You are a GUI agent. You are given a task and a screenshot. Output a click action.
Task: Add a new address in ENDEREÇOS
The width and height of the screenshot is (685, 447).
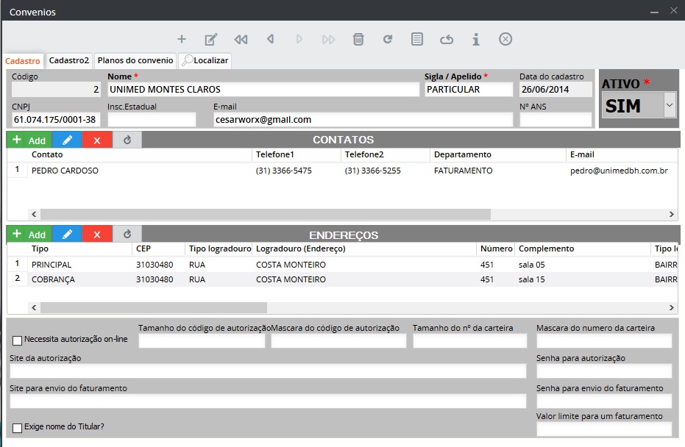29,235
